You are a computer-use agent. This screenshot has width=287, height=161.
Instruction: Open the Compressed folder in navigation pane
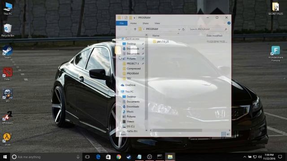point(134,68)
